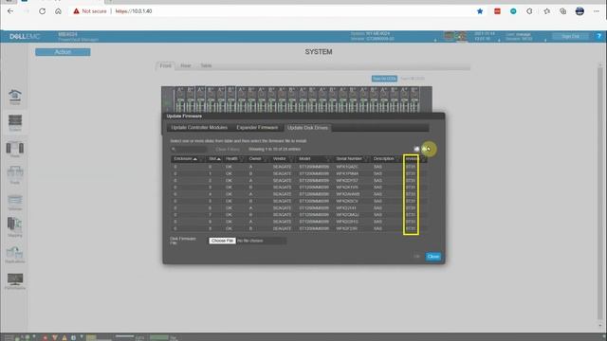The height and width of the screenshot is (341, 607).
Task: Switch to the Front view tab
Action: point(165,65)
